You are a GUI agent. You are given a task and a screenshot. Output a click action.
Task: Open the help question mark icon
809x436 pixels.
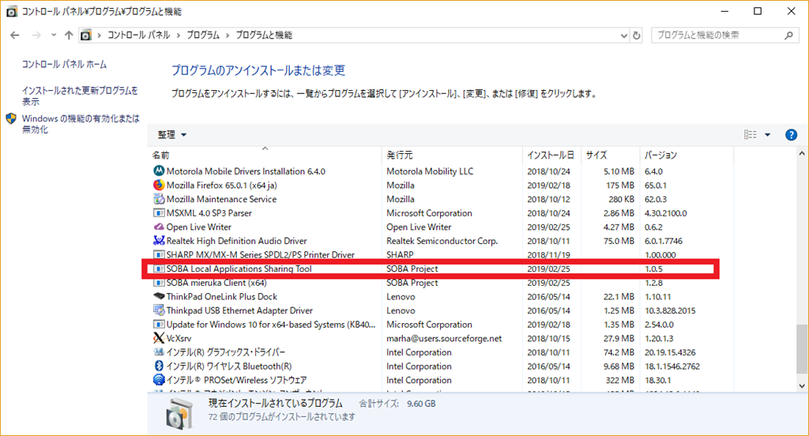click(x=791, y=134)
